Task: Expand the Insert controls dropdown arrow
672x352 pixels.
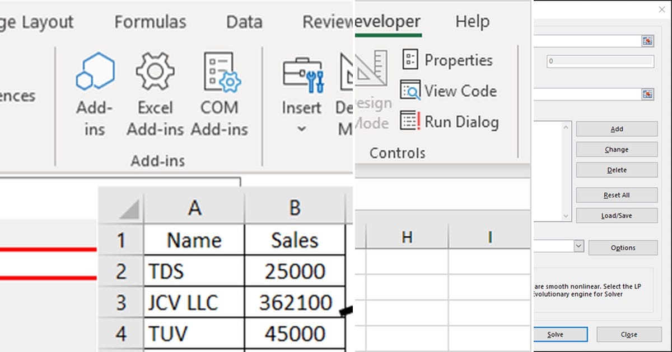Action: pos(302,129)
